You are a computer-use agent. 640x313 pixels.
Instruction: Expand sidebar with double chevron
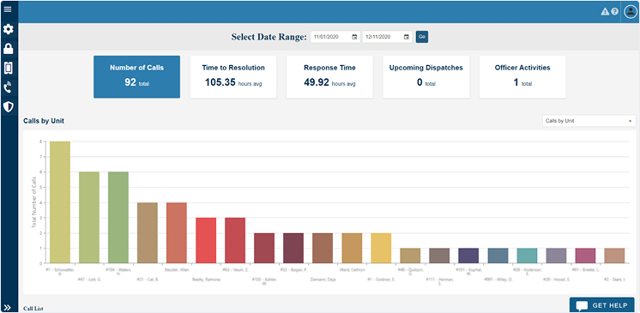(8, 308)
